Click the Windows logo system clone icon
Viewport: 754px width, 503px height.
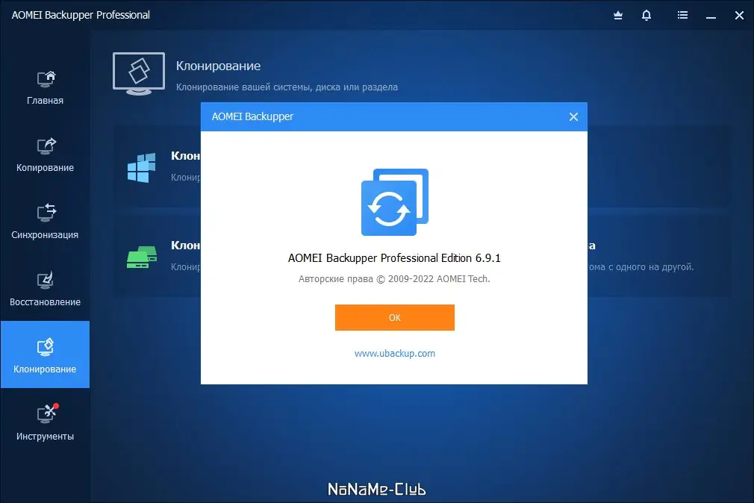[x=141, y=167]
